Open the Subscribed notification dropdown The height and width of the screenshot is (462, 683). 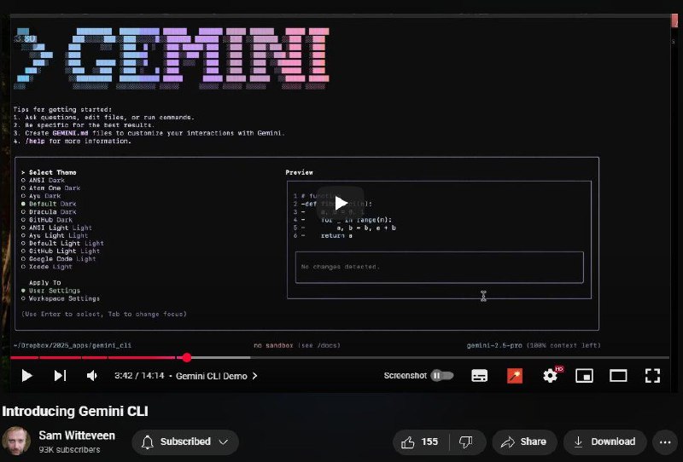(x=185, y=442)
